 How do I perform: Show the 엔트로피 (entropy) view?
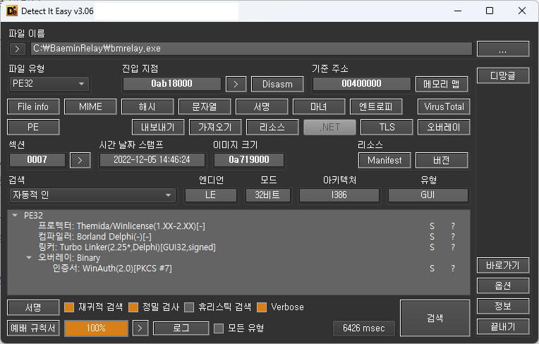coord(376,106)
